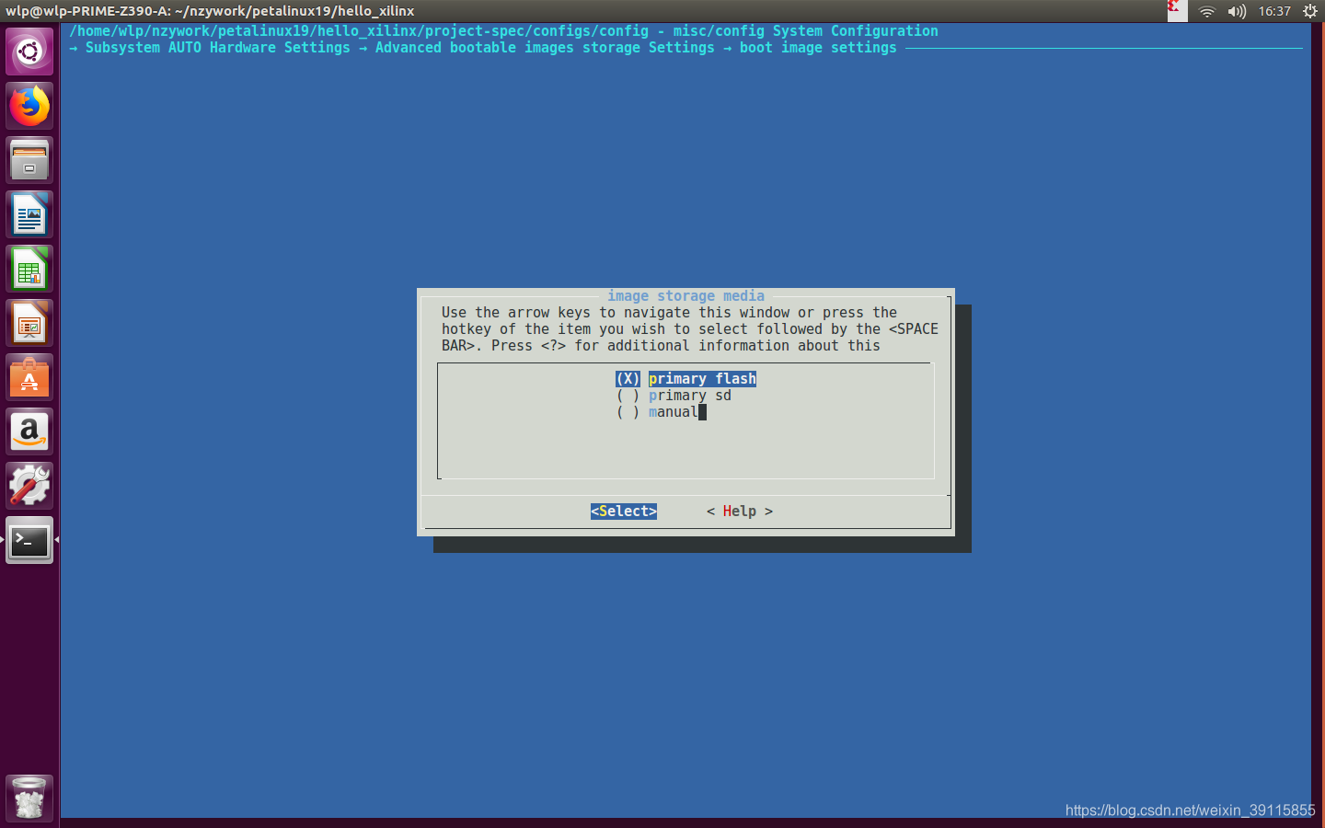
Task: Open the Terminal launcher icon
Action: (29, 541)
